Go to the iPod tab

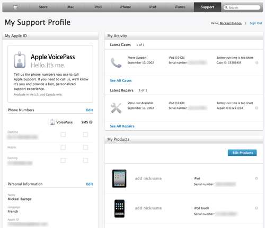(98, 7)
